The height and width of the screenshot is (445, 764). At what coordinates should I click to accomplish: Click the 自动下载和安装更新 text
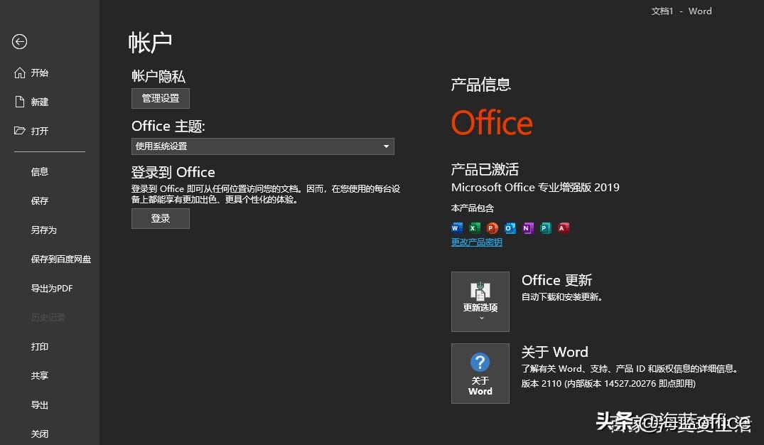pos(561,297)
